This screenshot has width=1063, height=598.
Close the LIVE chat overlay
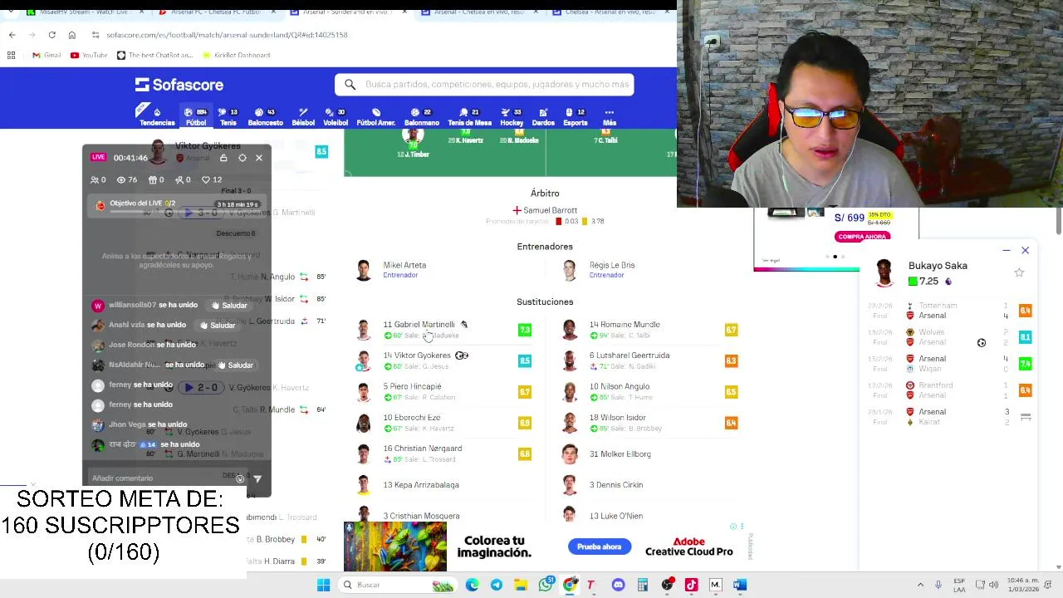(259, 158)
